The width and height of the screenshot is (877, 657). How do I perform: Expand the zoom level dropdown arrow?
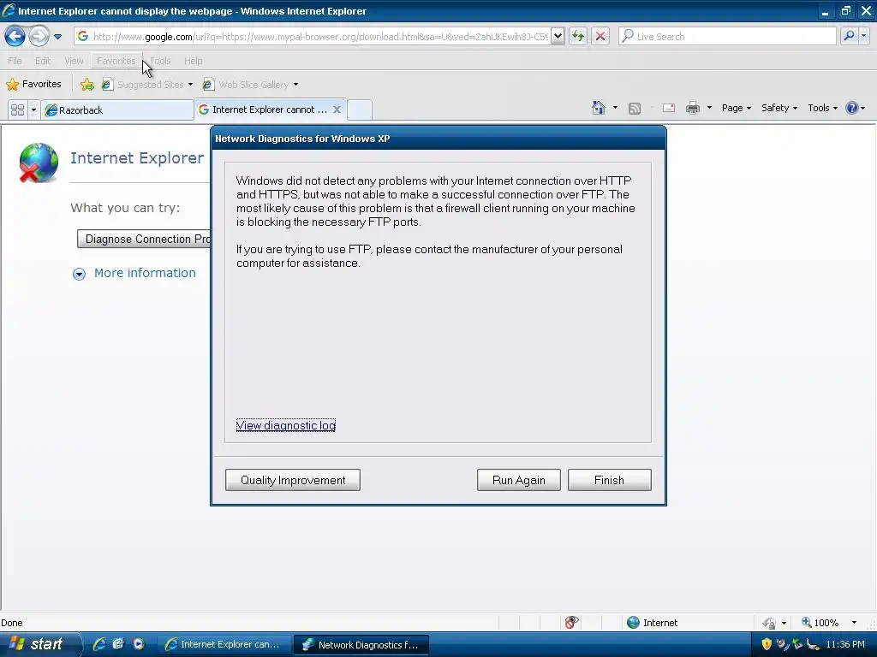[x=854, y=623]
